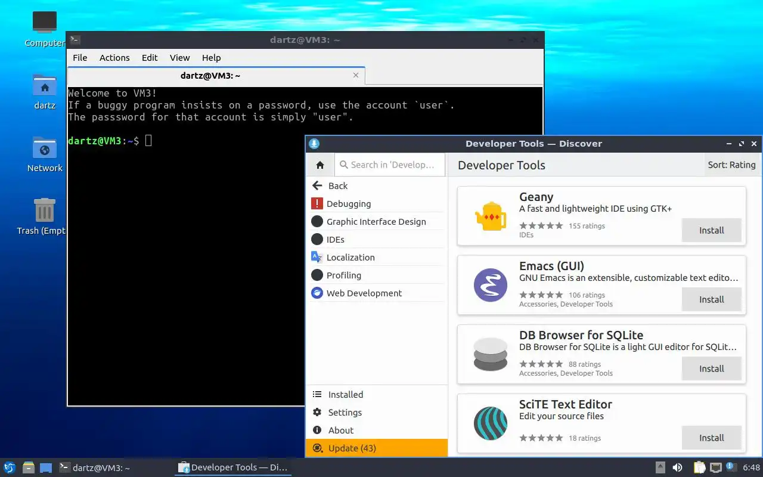The height and width of the screenshot is (477, 763).
Task: Open the clipboard manager tray icon
Action: [699, 467]
